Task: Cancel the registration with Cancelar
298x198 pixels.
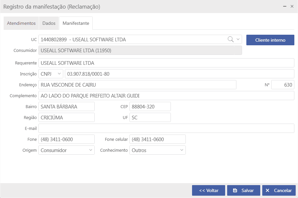Action: [x=279, y=190]
